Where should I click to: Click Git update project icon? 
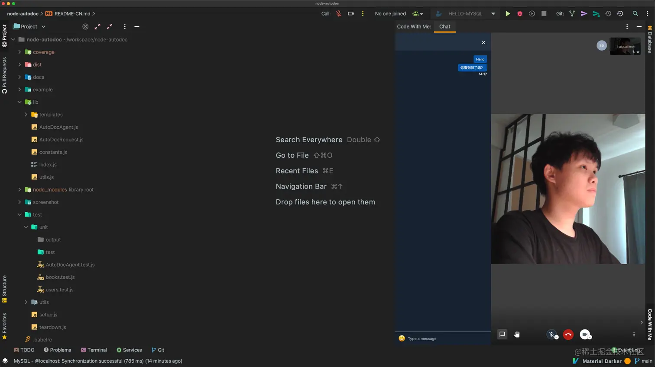pyautogui.click(x=572, y=13)
